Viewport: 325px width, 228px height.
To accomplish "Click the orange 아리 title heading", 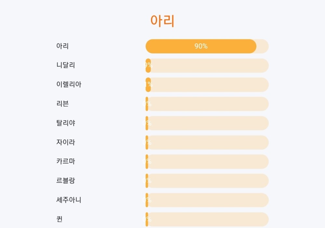I will click(x=162, y=21).
